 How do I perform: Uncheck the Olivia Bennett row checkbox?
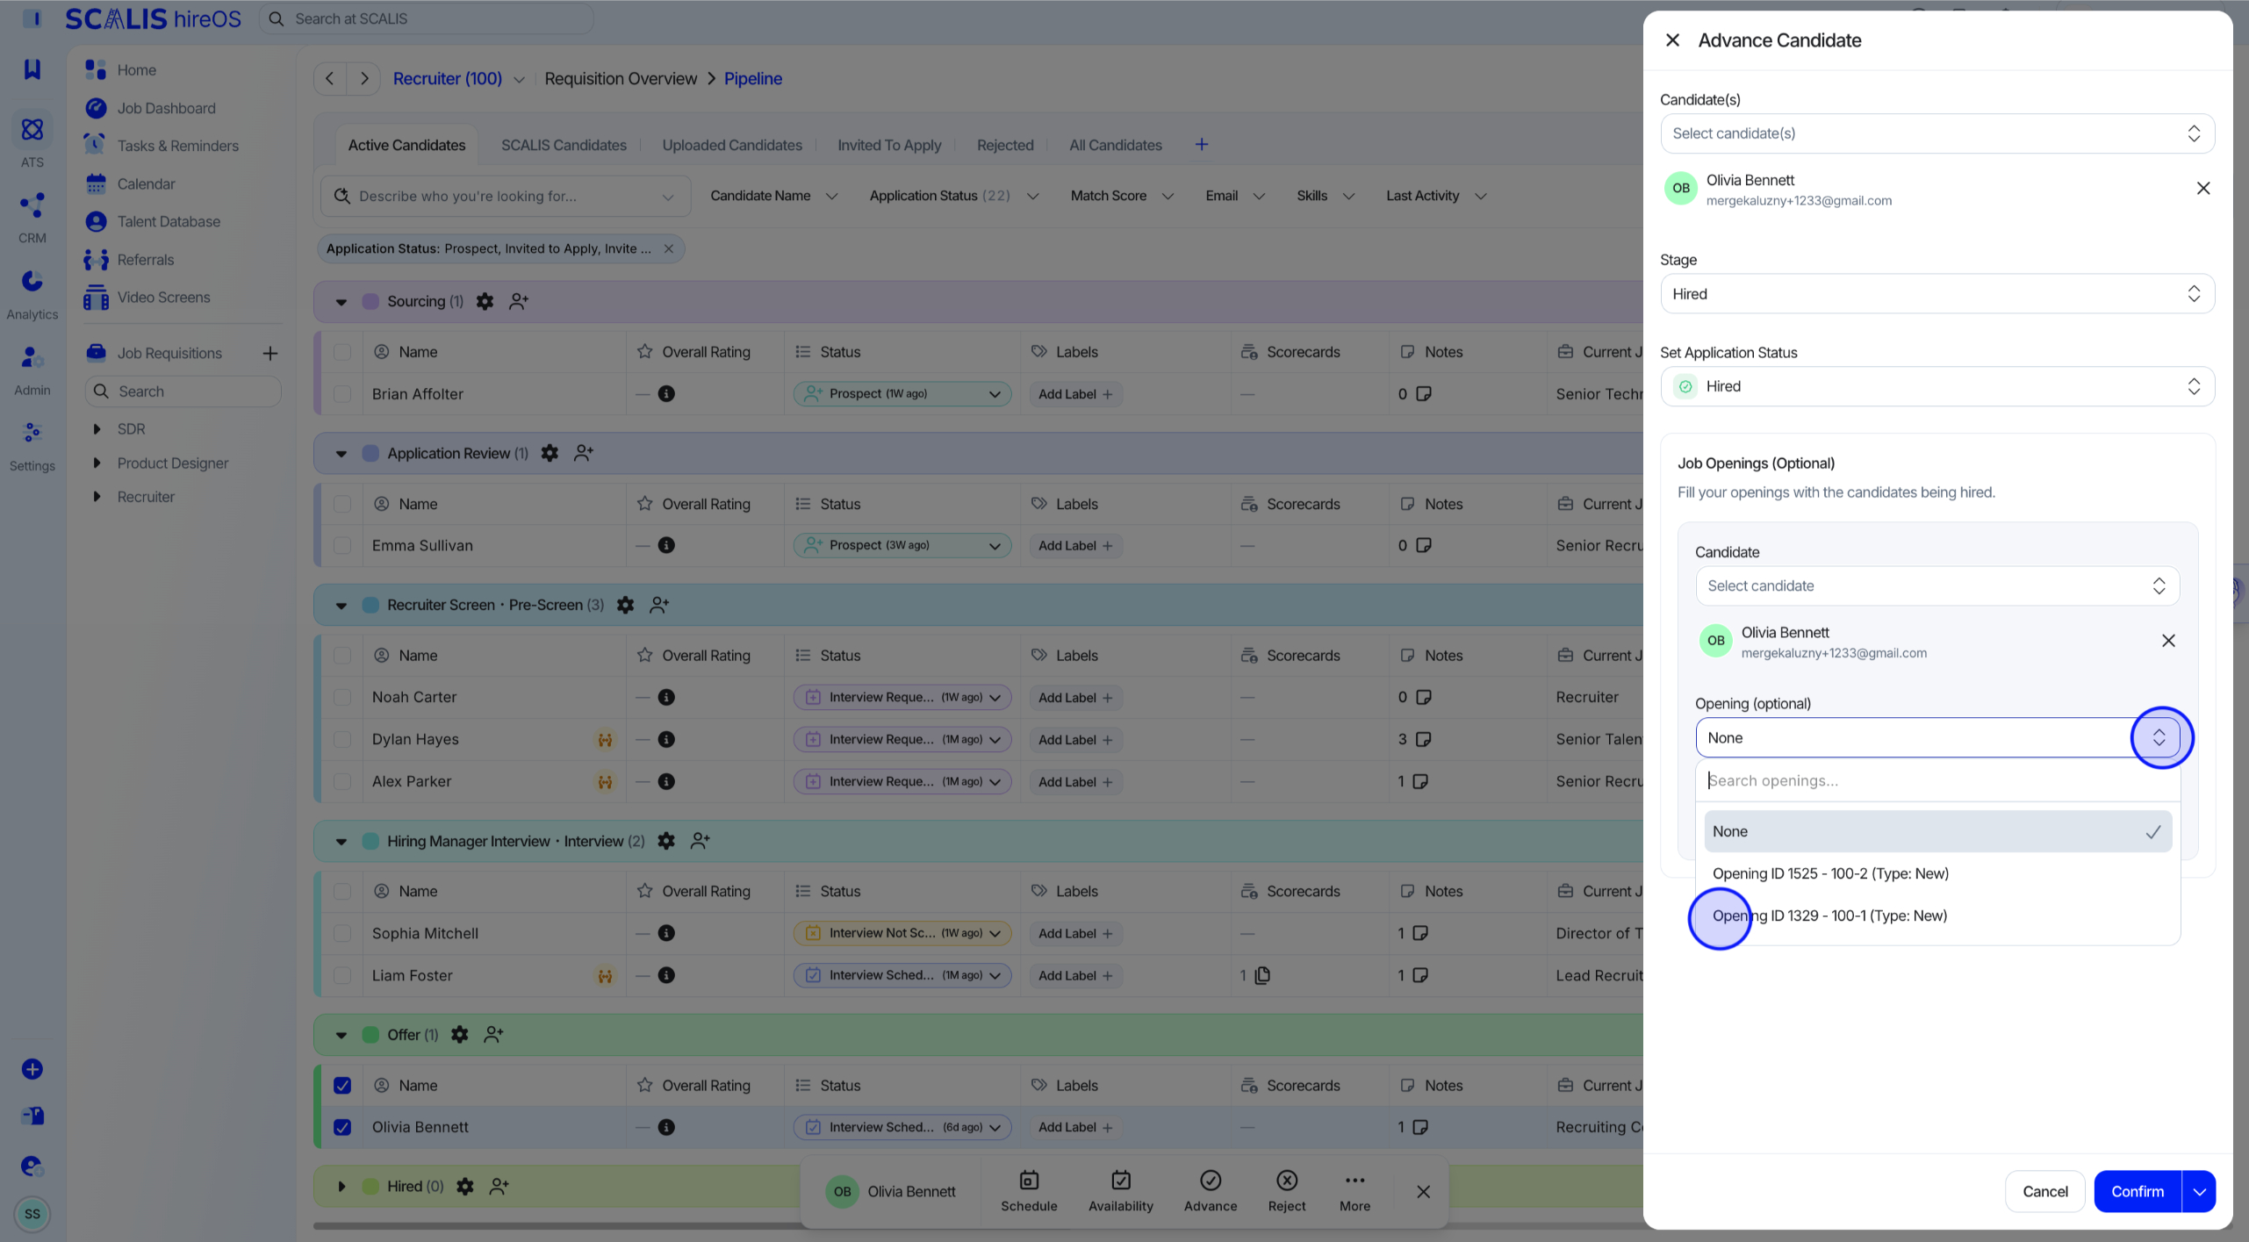tap(342, 1128)
